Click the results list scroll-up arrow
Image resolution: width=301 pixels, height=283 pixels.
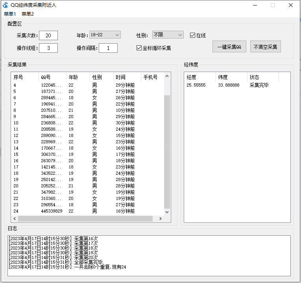coord(167,76)
